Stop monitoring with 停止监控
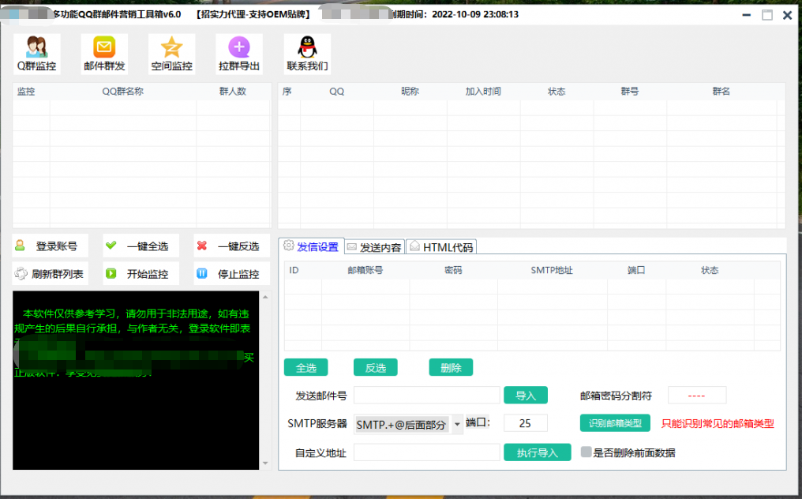 232,274
